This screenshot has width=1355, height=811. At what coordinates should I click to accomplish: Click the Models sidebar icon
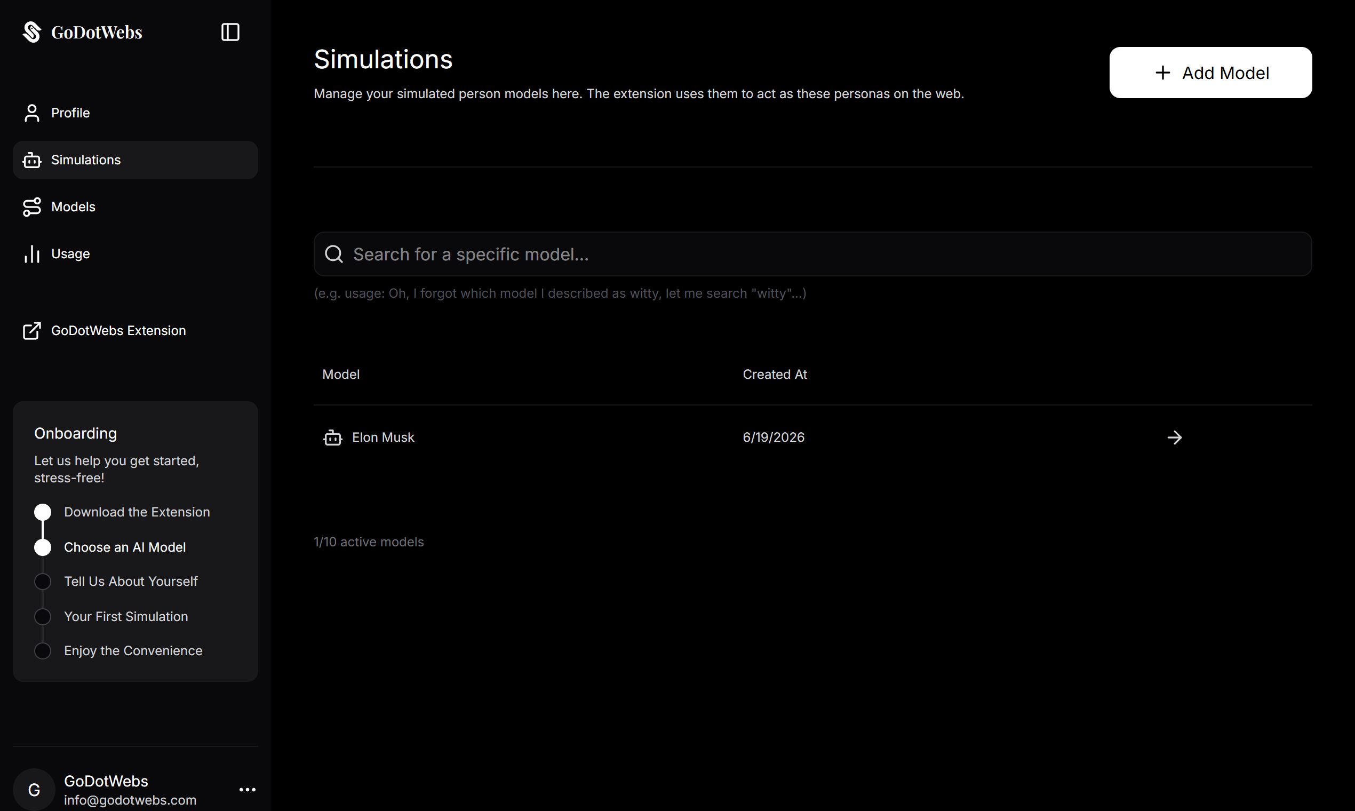(x=32, y=207)
